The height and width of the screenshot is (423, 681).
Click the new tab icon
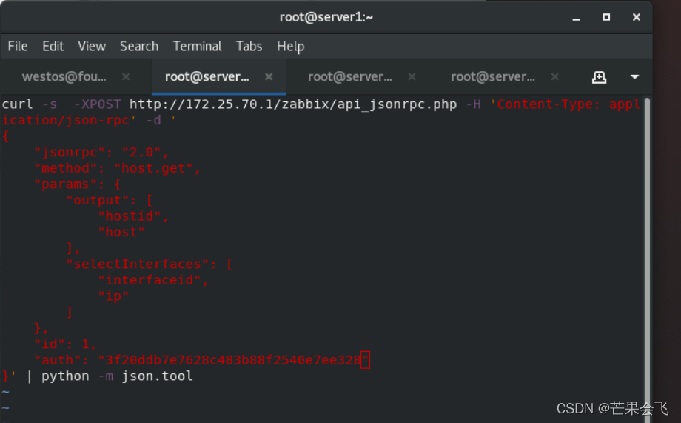point(600,77)
